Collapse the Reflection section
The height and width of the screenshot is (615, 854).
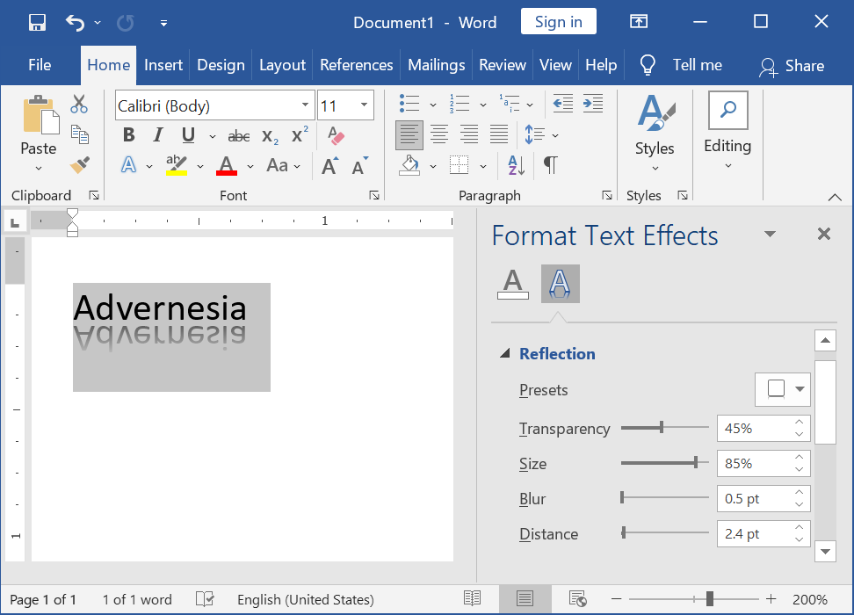click(505, 353)
